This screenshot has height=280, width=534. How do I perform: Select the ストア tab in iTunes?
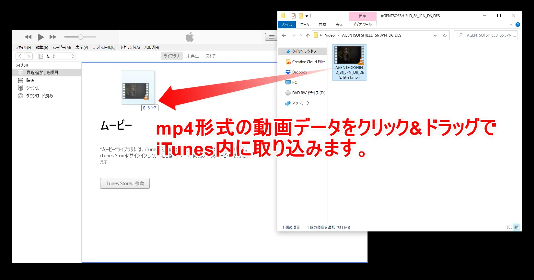click(x=211, y=56)
